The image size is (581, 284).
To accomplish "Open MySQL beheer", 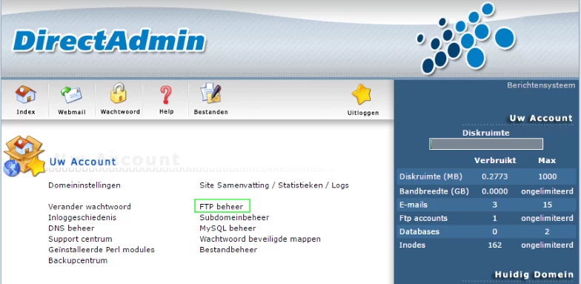I will (228, 228).
